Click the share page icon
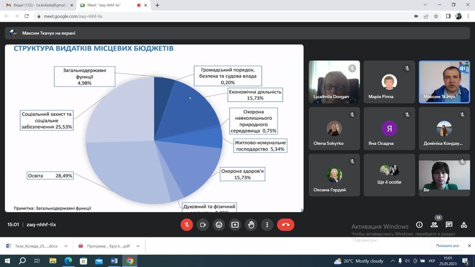This screenshot has width=475, height=267. pyautogui.click(x=426, y=16)
